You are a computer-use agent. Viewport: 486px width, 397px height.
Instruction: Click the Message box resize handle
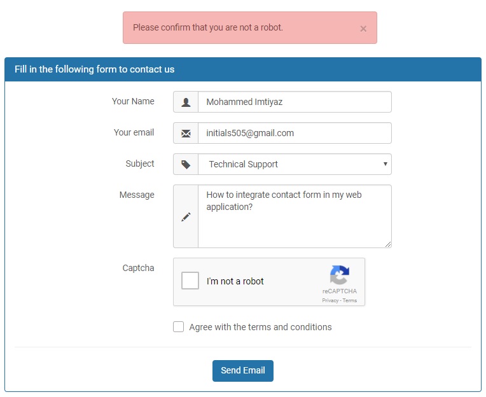pyautogui.click(x=388, y=244)
